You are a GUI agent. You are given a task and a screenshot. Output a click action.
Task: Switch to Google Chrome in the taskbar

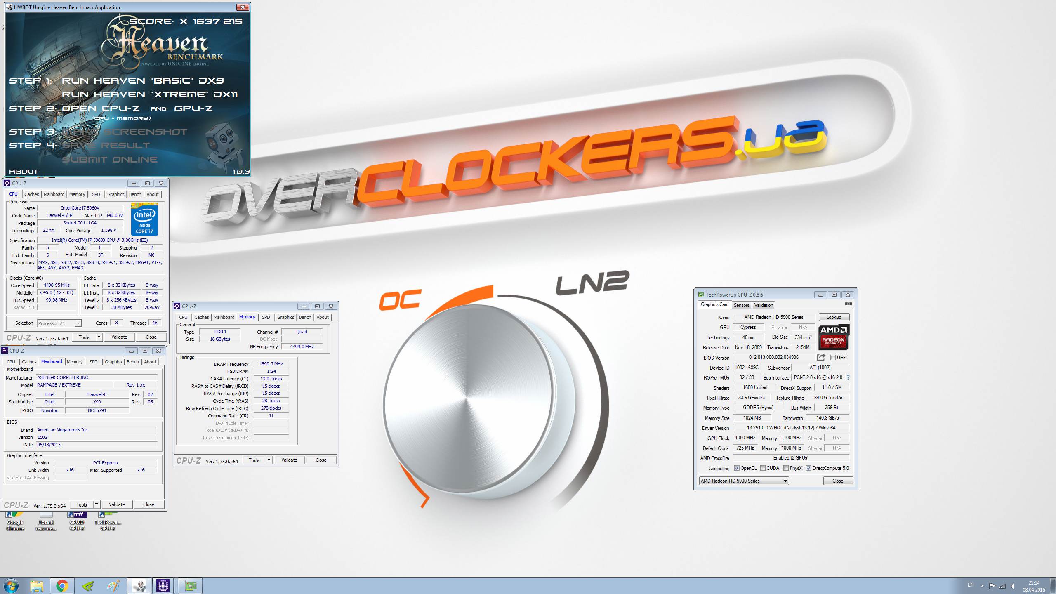(62, 586)
